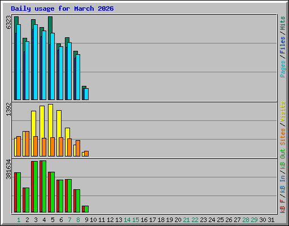The width and height of the screenshot is (289, 226).
Task: Click the 'Files' legend label
Action: (282, 45)
